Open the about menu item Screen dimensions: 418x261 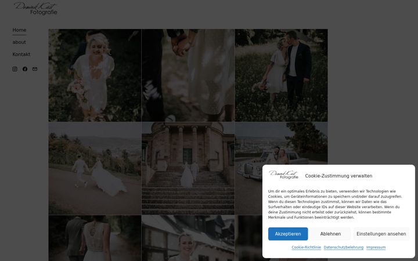click(19, 42)
